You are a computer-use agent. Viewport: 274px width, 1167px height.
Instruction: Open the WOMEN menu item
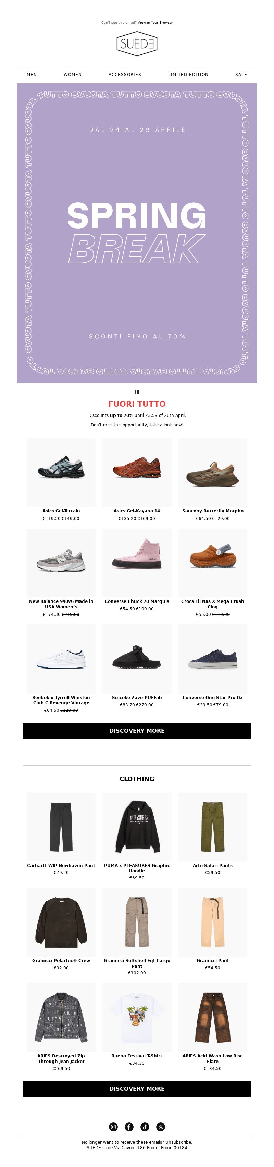pos(73,75)
